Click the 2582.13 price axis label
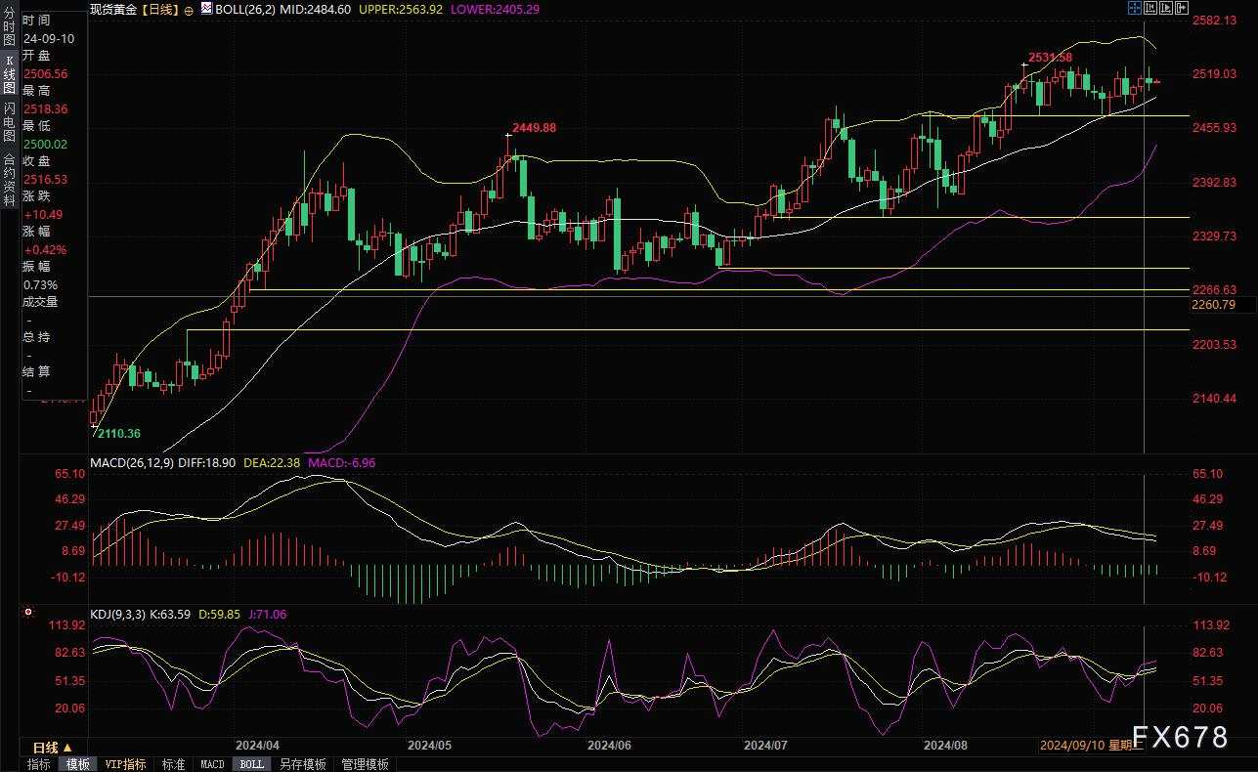Image resolution: width=1258 pixels, height=772 pixels. (x=1216, y=20)
